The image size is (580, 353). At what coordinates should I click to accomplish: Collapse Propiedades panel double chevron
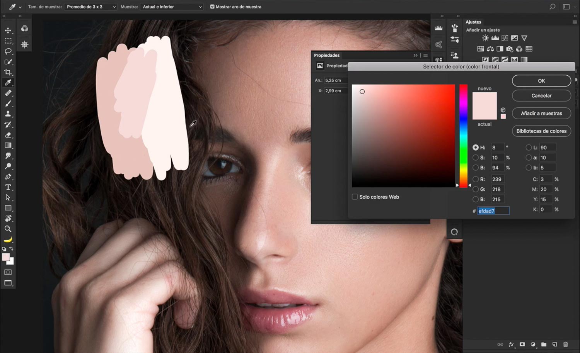[416, 55]
